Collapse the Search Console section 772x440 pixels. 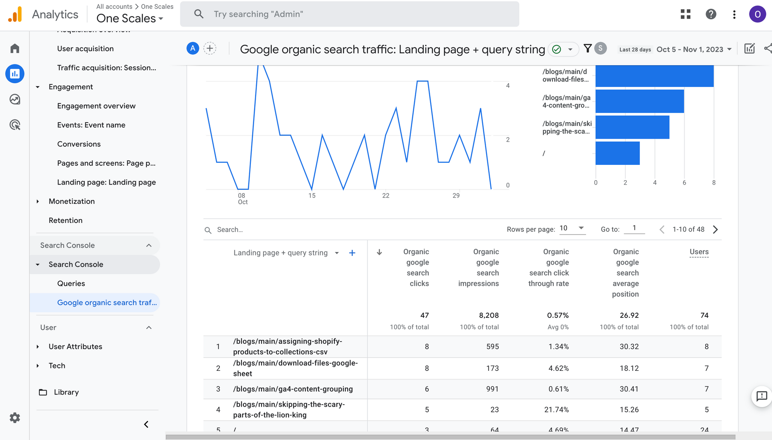tap(149, 245)
